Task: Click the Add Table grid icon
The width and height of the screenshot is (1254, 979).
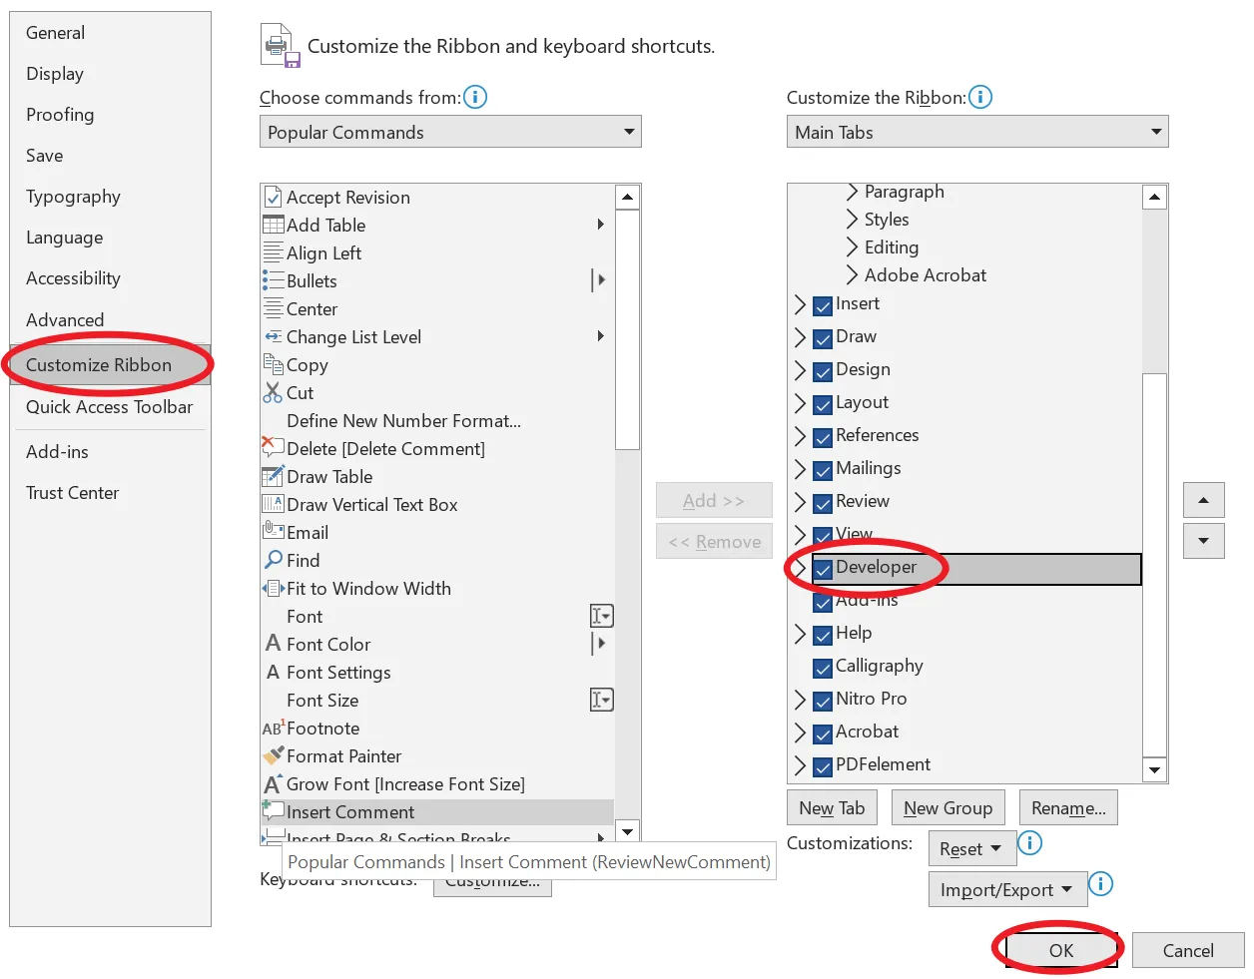Action: 273,226
